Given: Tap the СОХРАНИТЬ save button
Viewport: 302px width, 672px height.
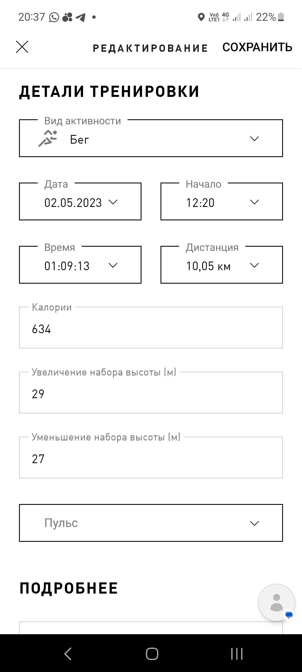Looking at the screenshot, I should pos(257,47).
